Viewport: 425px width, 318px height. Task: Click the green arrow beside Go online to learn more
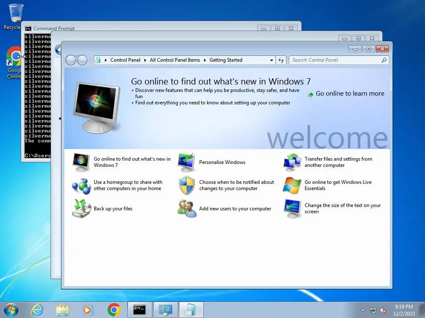point(310,94)
